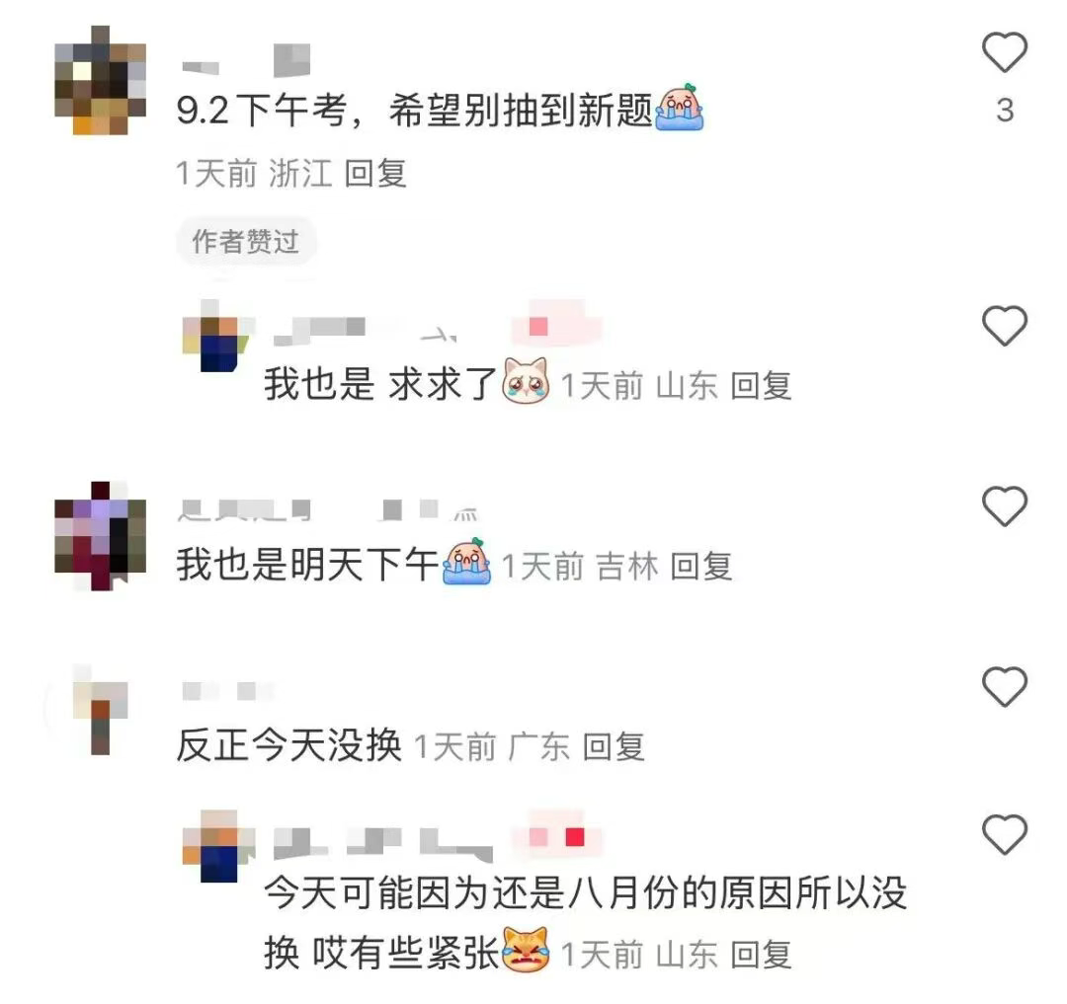This screenshot has width=1067, height=1004.
Task: Like the comment about 9.2下午考
Action: 1005,52
